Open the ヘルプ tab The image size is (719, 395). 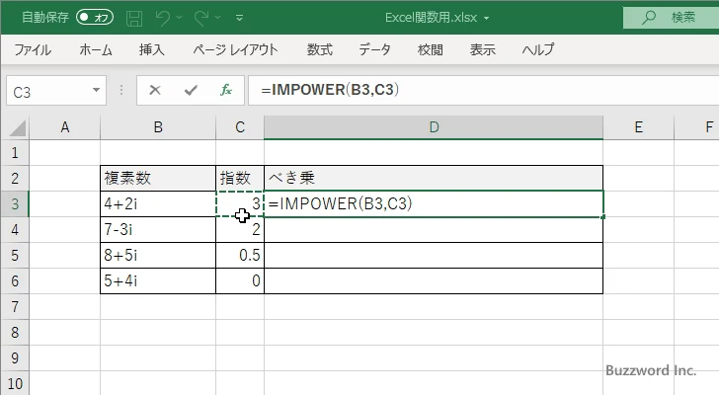pos(538,49)
